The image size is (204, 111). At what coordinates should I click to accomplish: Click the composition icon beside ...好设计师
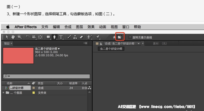(x=7, y=88)
